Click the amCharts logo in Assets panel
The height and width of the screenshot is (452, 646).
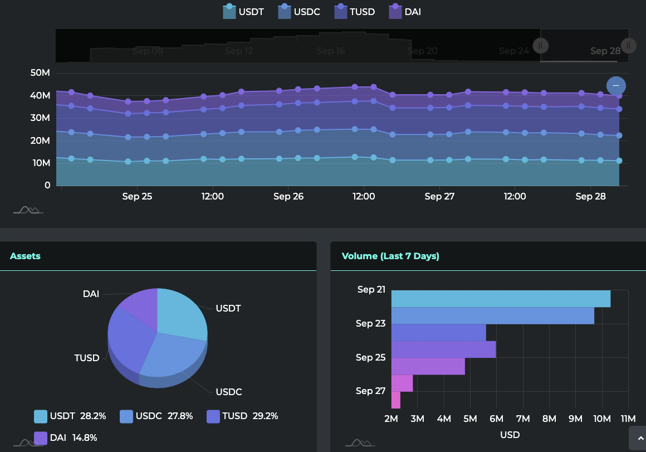click(28, 443)
